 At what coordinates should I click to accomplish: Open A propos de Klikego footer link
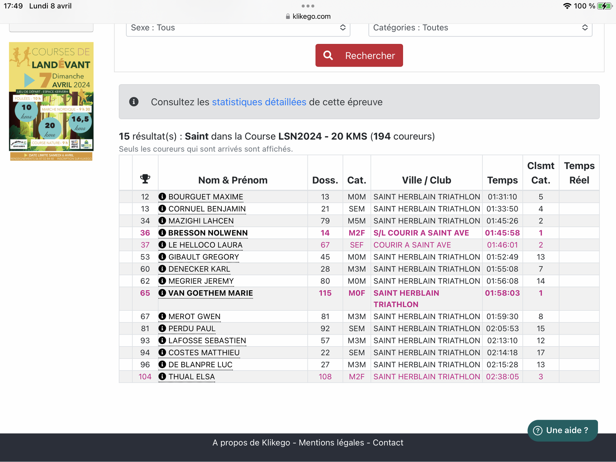(x=251, y=443)
